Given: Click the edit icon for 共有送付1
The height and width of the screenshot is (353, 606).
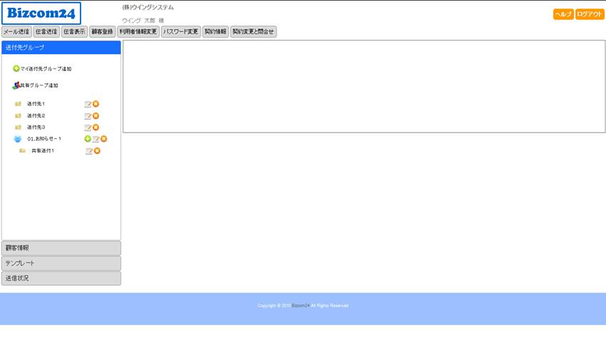Looking at the screenshot, I should pos(88,151).
